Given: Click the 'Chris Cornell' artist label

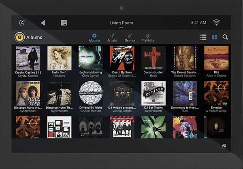Looking at the screenshot, I should coord(91,76).
